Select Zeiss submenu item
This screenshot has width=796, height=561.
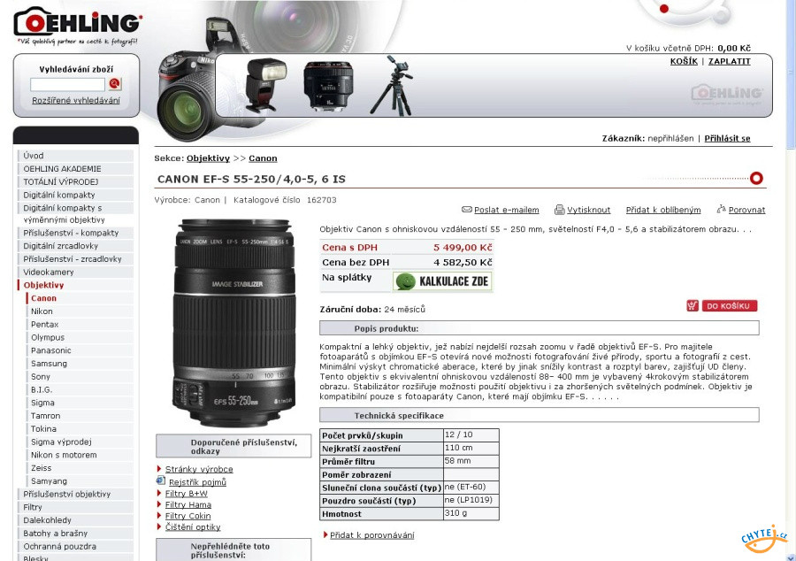pyautogui.click(x=80, y=468)
